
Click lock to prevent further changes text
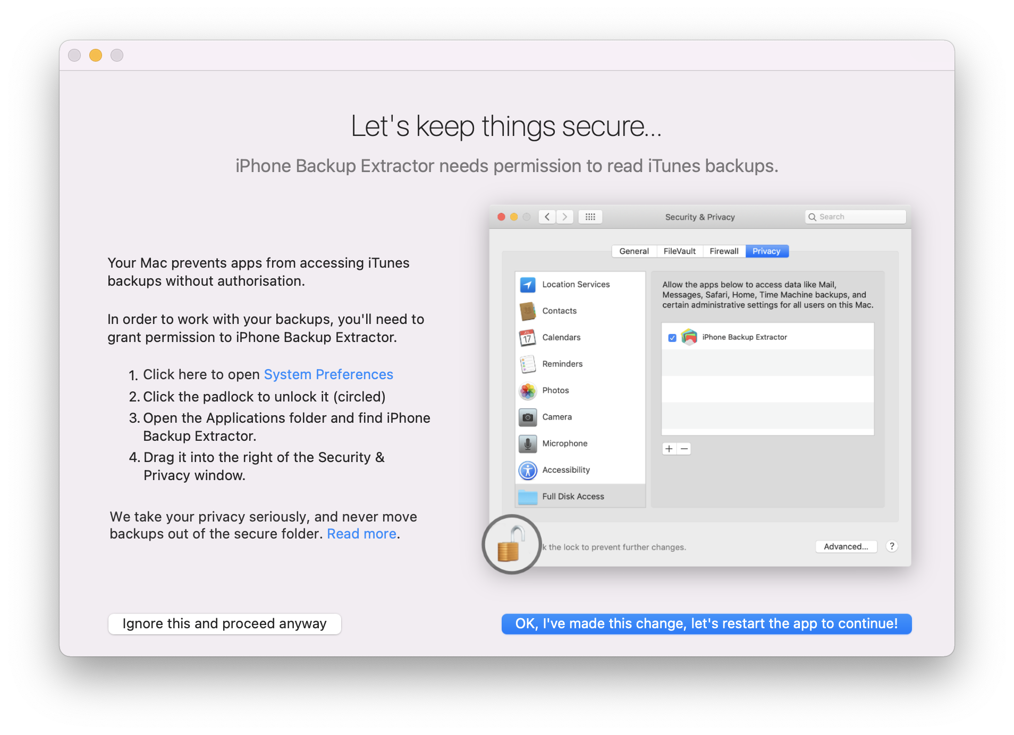coord(614,548)
